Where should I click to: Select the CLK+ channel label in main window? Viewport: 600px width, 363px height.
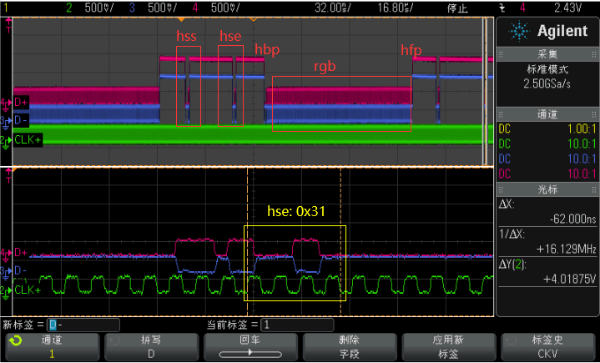tap(28, 139)
